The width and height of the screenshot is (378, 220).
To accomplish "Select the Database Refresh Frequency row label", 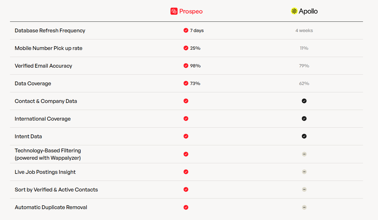I will coord(50,31).
